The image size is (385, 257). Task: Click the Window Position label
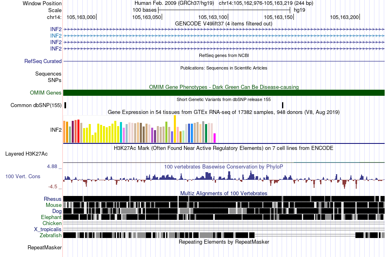pyautogui.click(x=42, y=3)
